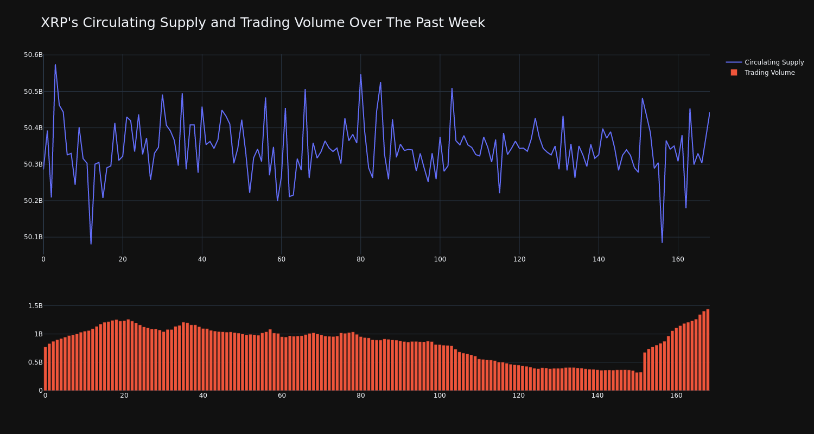Click the last, tallest trading volume bar

(x=708, y=350)
